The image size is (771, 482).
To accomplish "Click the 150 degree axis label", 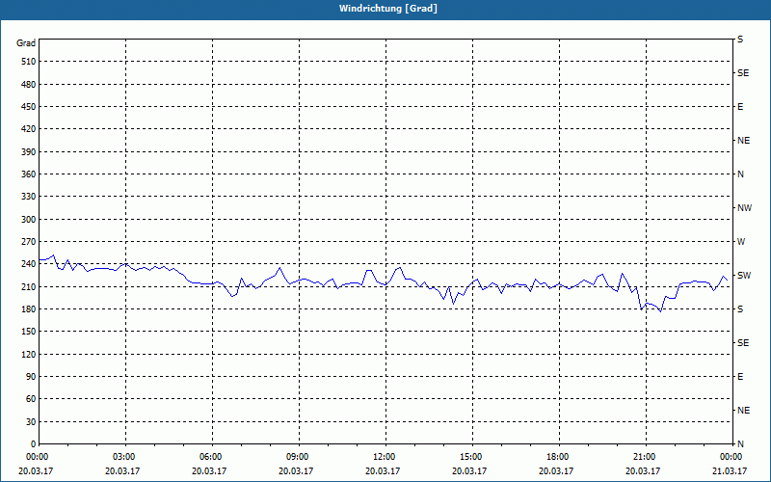I will point(29,332).
